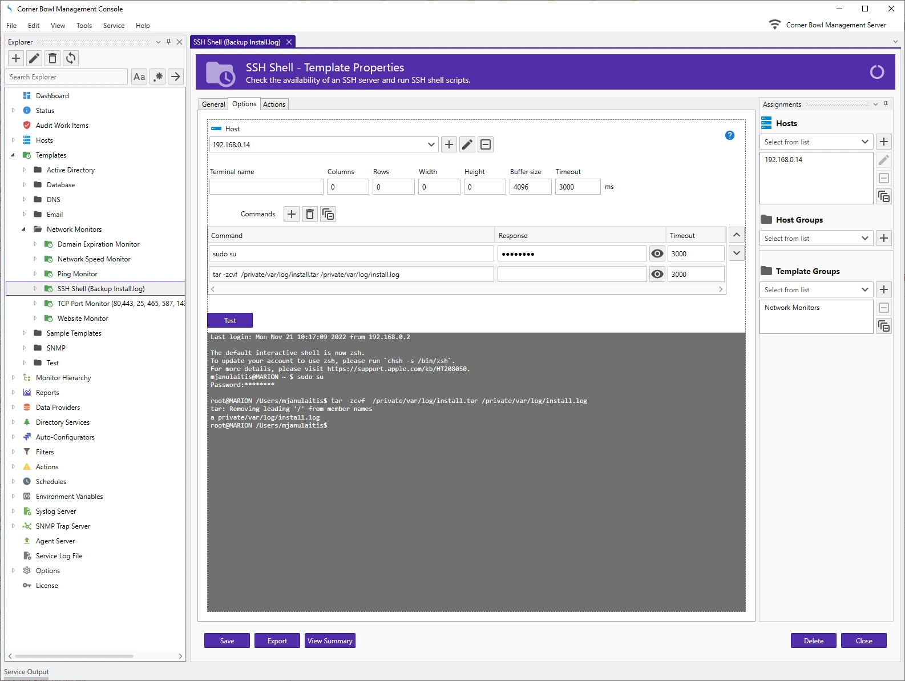Image resolution: width=905 pixels, height=681 pixels.
Task: Click plus icon to add Host Group
Action: 884,238
